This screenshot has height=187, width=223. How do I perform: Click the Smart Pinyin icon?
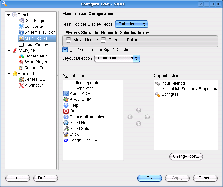pos(21,62)
